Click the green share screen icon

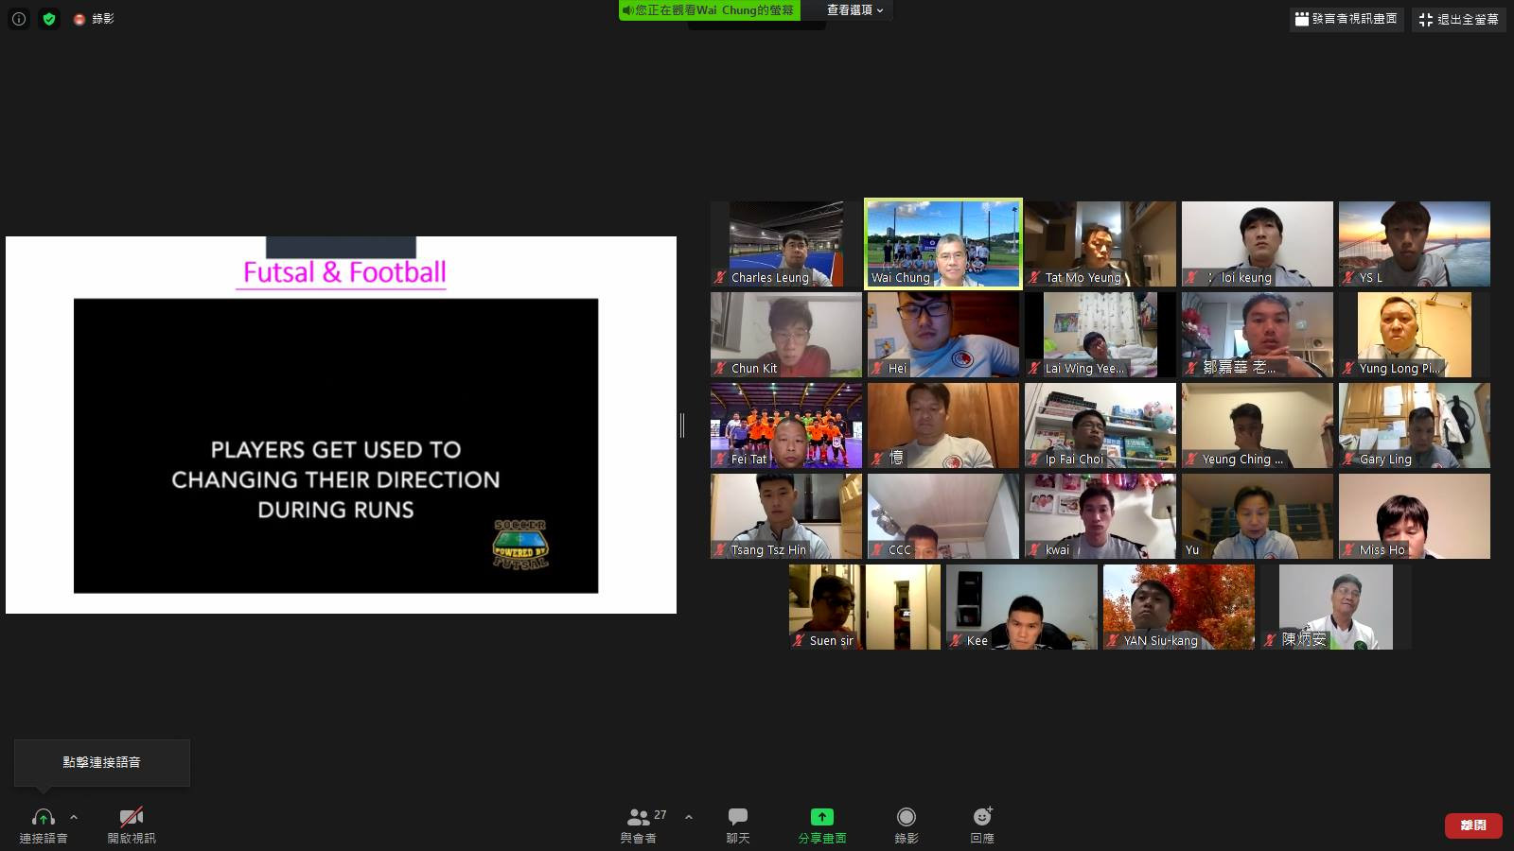[x=821, y=817]
